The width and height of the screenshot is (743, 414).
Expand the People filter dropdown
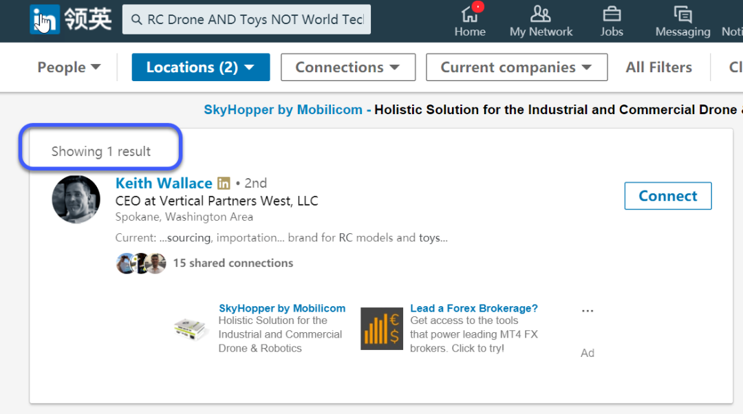(69, 67)
